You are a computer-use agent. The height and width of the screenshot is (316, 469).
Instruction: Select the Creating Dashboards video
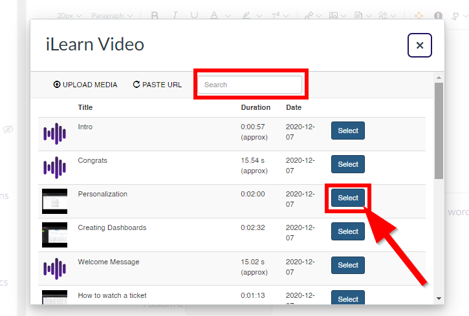(x=348, y=231)
